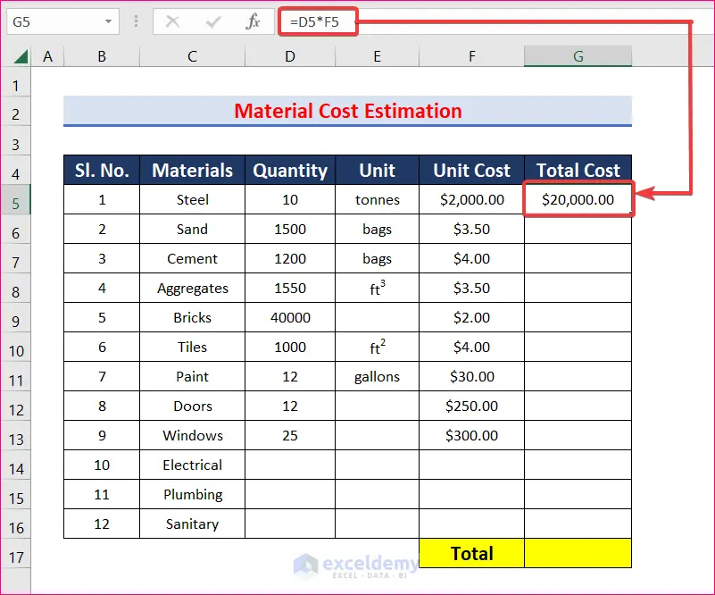This screenshot has width=715, height=595.
Task: Select row 17 header
Action: click(x=15, y=554)
